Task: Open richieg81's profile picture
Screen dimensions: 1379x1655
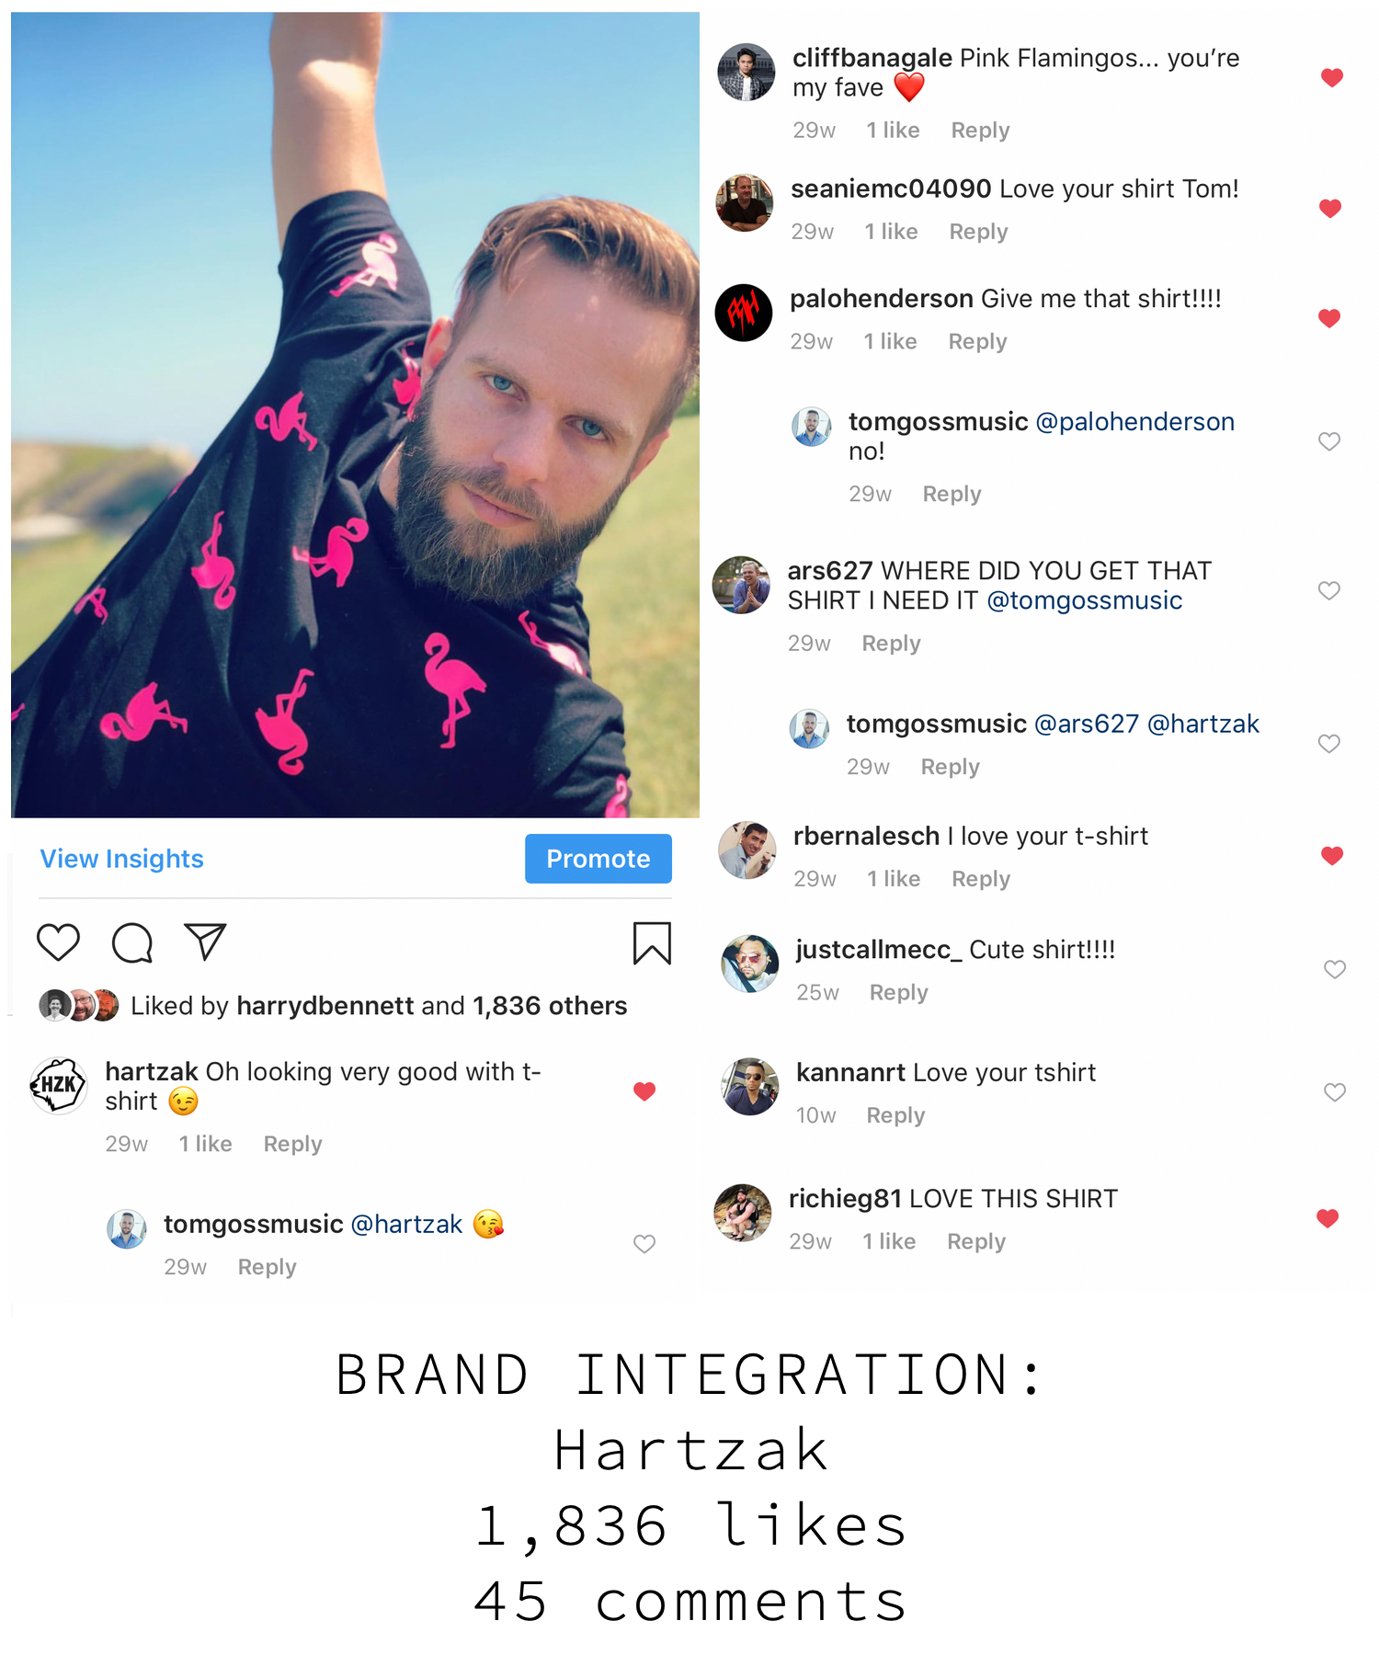Action: coord(743,1213)
